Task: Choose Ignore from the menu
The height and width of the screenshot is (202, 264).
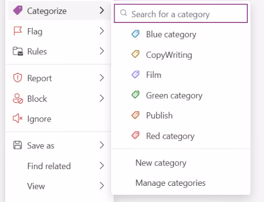Action: pos(59,119)
